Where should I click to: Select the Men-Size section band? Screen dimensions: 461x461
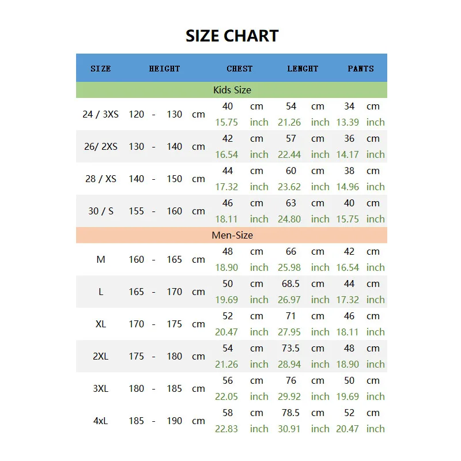pos(232,235)
